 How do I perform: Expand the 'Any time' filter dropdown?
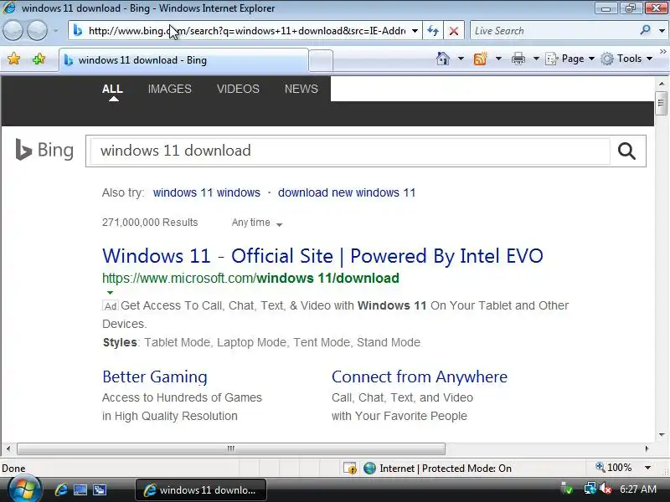tap(257, 223)
